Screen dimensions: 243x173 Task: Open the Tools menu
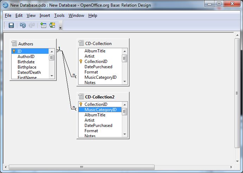[x=59, y=15]
